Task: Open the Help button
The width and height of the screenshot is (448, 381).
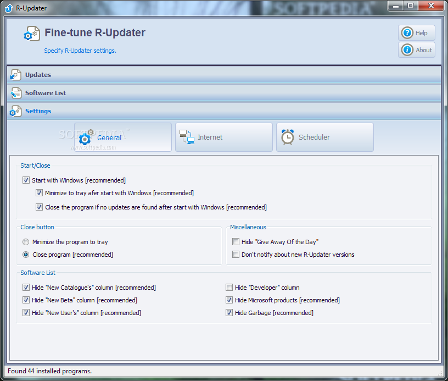Action: 417,32
